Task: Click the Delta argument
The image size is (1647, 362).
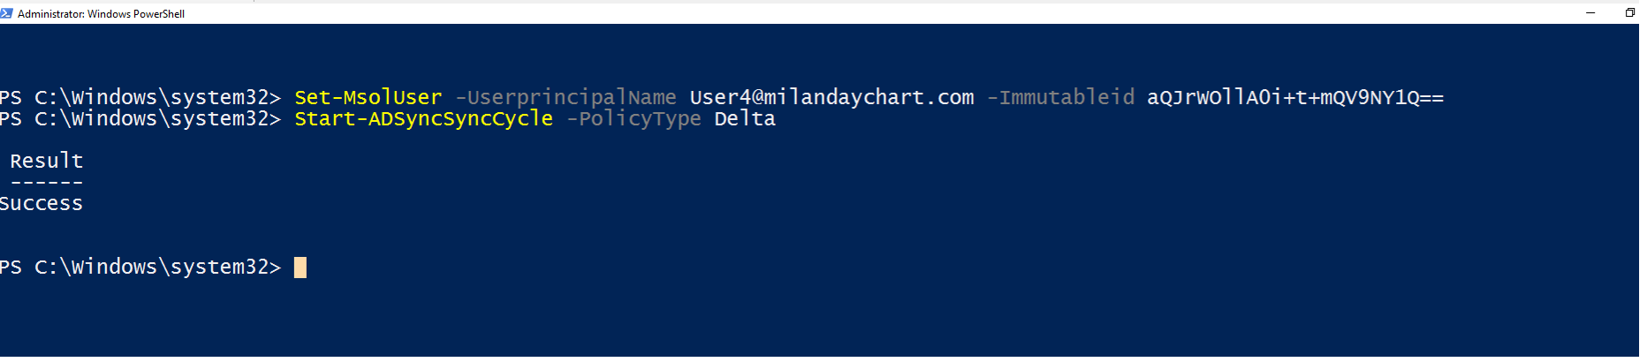Action: (745, 118)
